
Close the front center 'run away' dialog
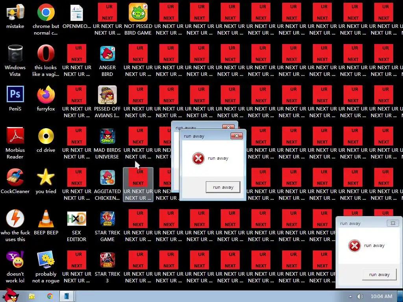coord(237,136)
